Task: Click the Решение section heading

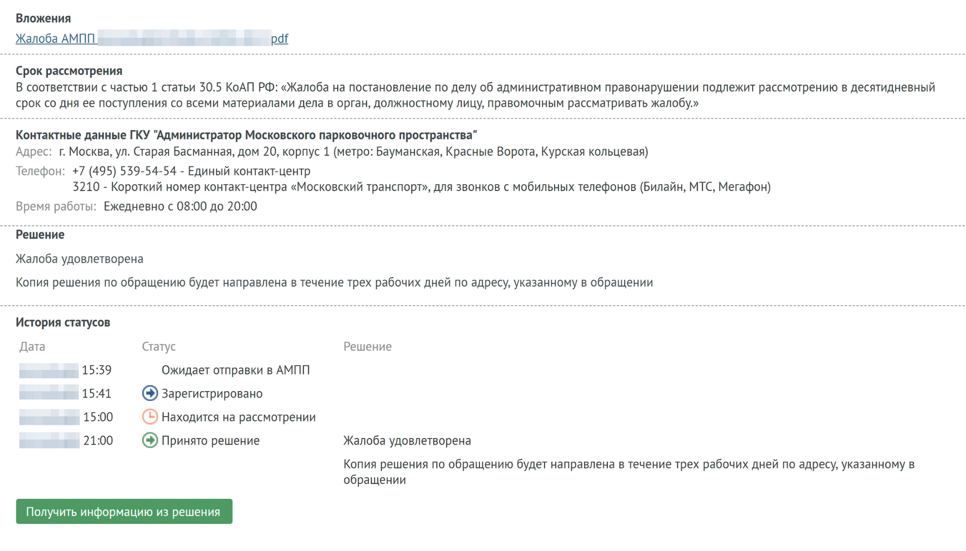Action: pyautogui.click(x=40, y=234)
